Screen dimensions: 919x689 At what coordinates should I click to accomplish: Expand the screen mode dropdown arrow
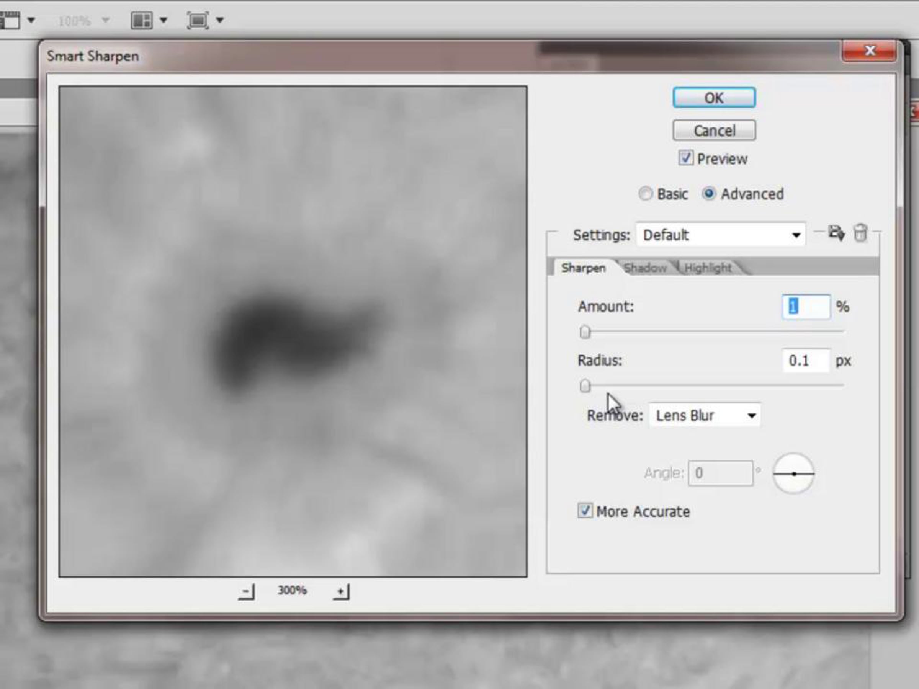(220, 20)
